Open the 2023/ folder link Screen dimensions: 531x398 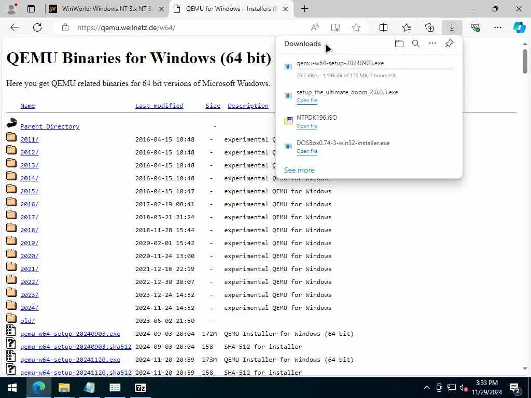(x=30, y=295)
